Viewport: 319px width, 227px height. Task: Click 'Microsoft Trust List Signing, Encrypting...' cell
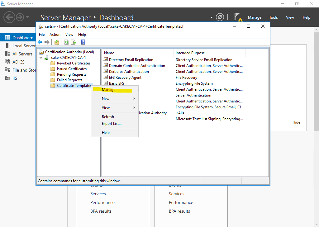[209, 119]
